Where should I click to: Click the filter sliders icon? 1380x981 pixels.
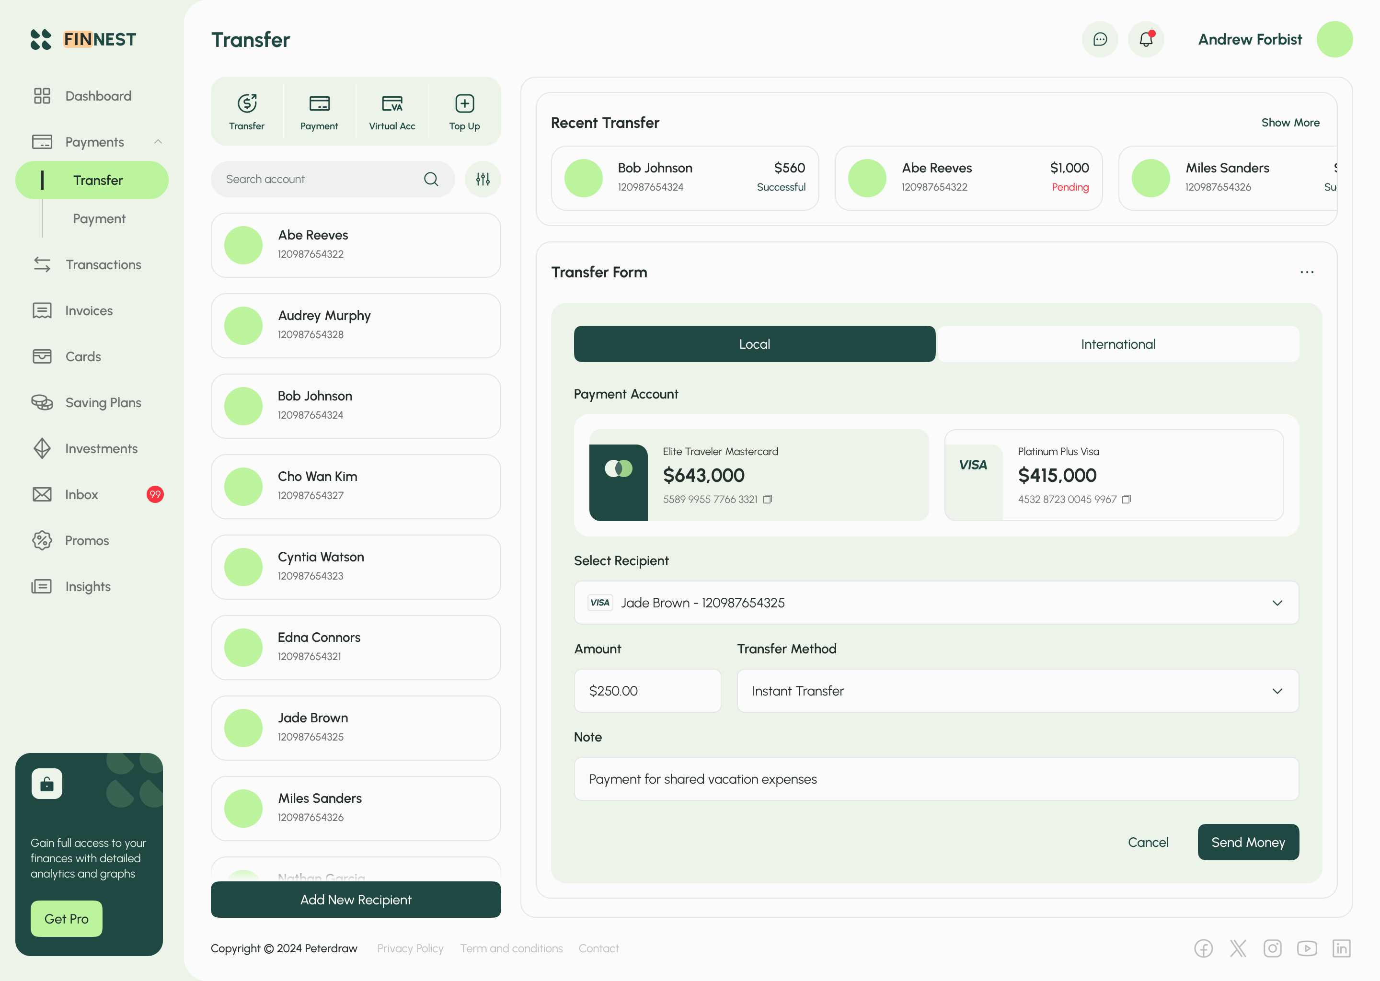[x=482, y=179]
